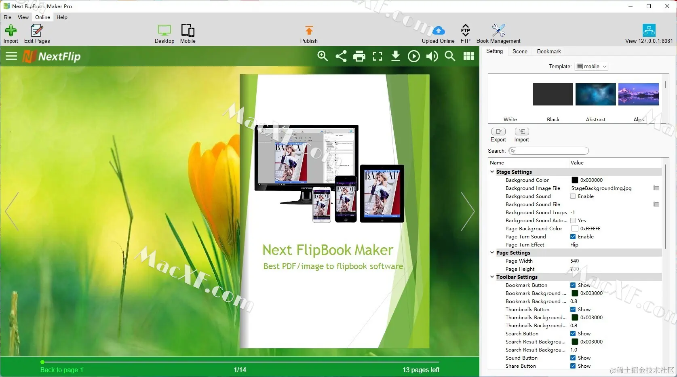The height and width of the screenshot is (377, 677).
Task: Open the File menu
Action: [x=8, y=17]
